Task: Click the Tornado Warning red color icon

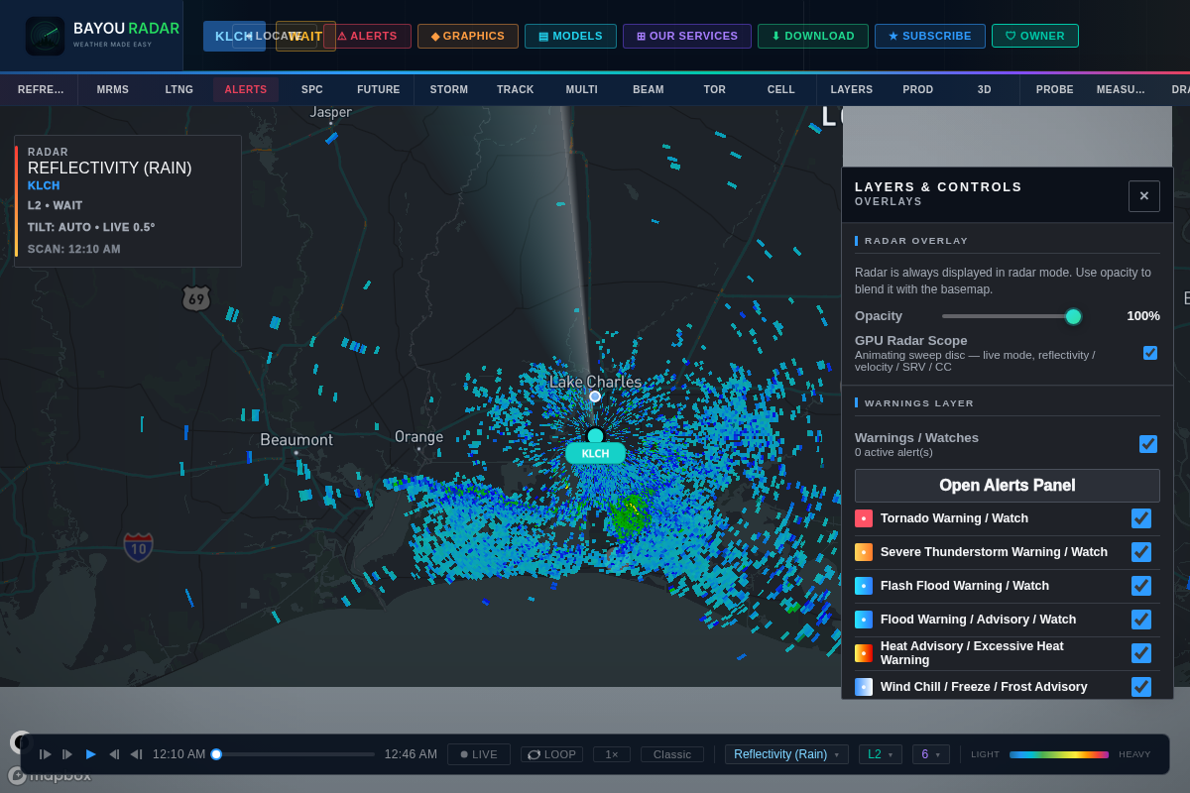Action: (x=864, y=518)
